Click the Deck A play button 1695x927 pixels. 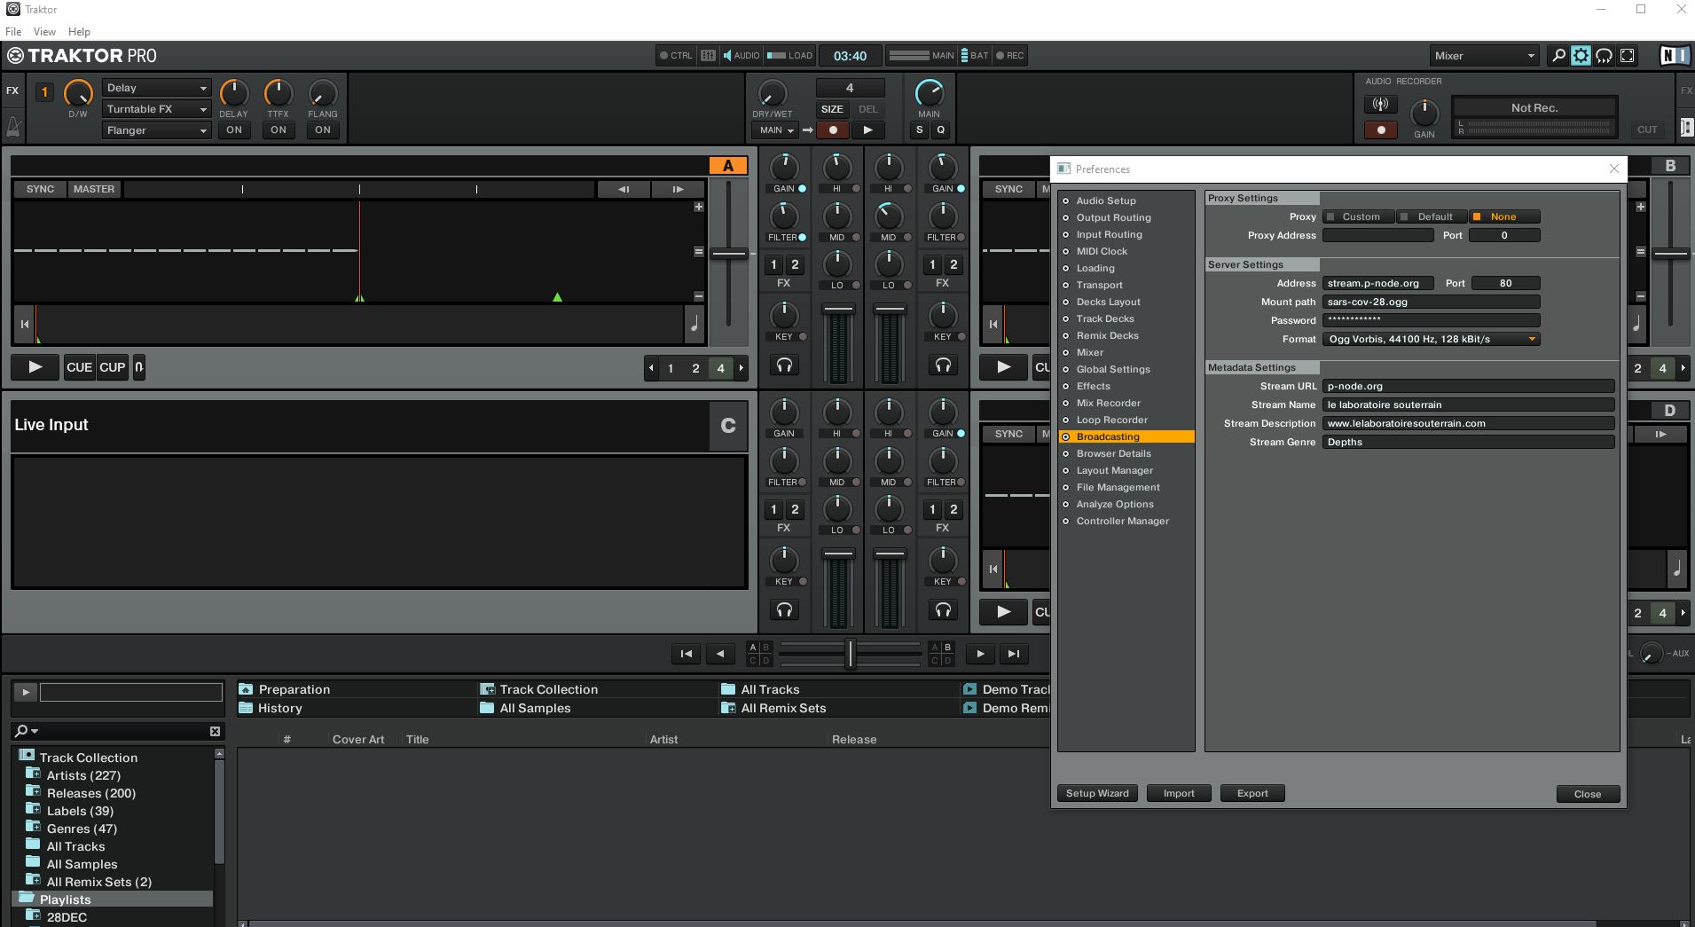35,367
